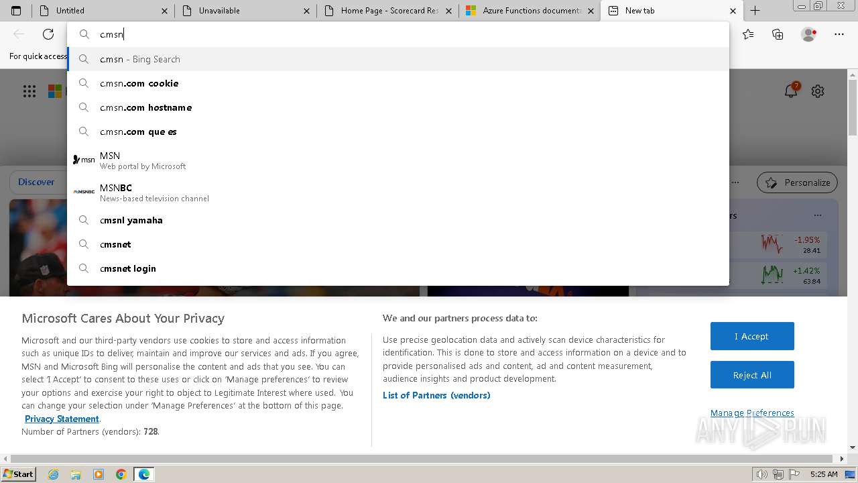Switch to Azure Functions documentation tab
The width and height of the screenshot is (858, 483).
pos(530,11)
